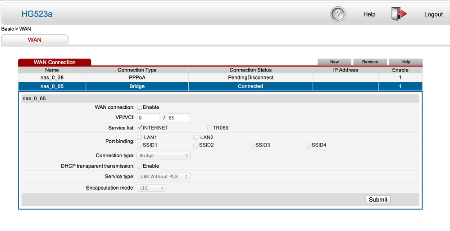Click the Help button above the table
Viewport: 450px width, 231px height.
click(x=405, y=62)
